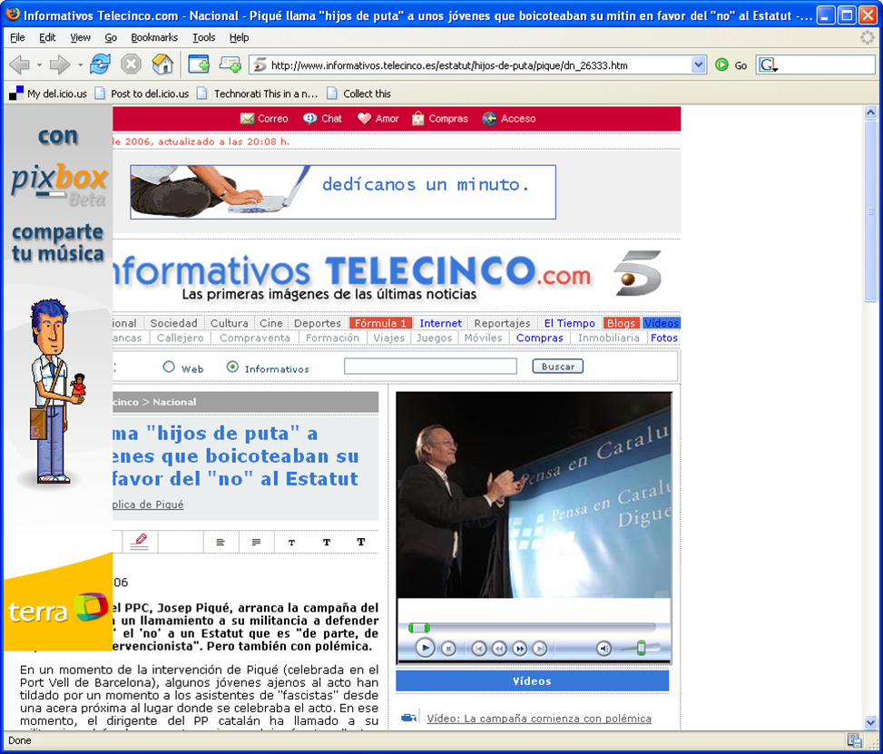Open the Back button history dropdown arrow

[39, 65]
